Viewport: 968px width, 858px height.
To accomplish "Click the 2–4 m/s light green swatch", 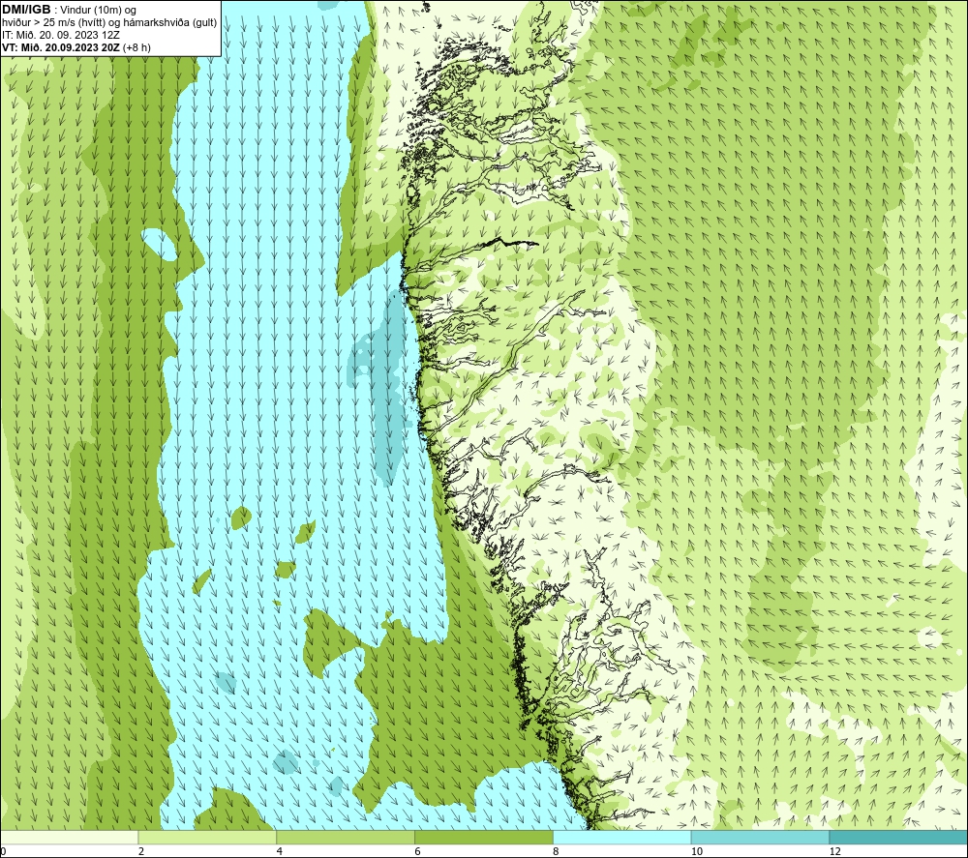I will [207, 837].
